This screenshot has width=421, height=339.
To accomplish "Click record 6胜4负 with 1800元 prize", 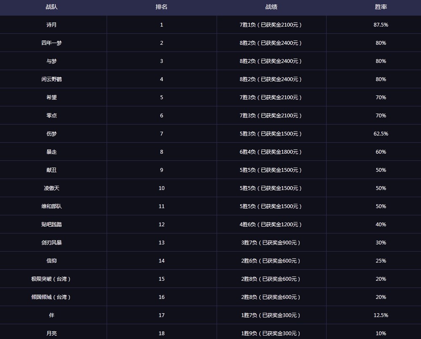I will [x=271, y=152].
